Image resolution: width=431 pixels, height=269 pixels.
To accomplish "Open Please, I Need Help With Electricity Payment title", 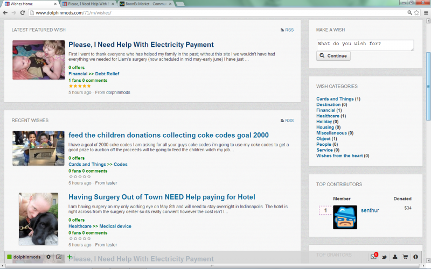I will click(x=141, y=45).
